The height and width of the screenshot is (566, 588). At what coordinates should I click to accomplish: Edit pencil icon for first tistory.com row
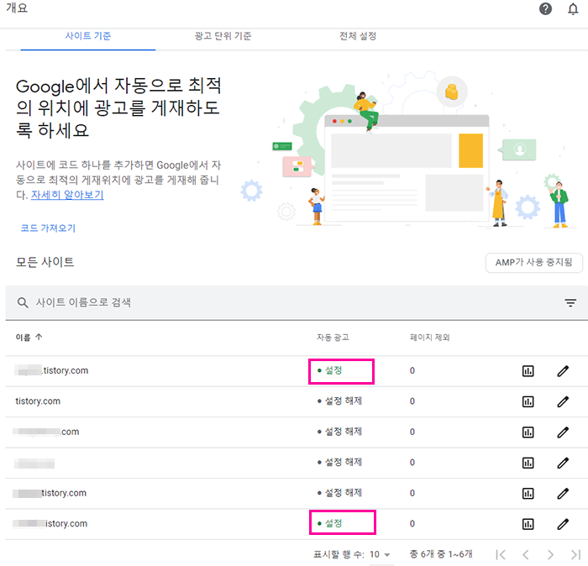point(563,371)
